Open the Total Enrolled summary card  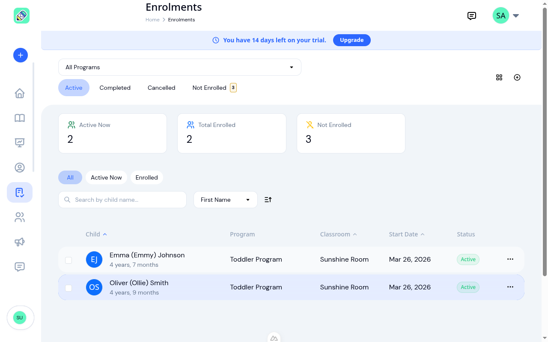[232, 133]
